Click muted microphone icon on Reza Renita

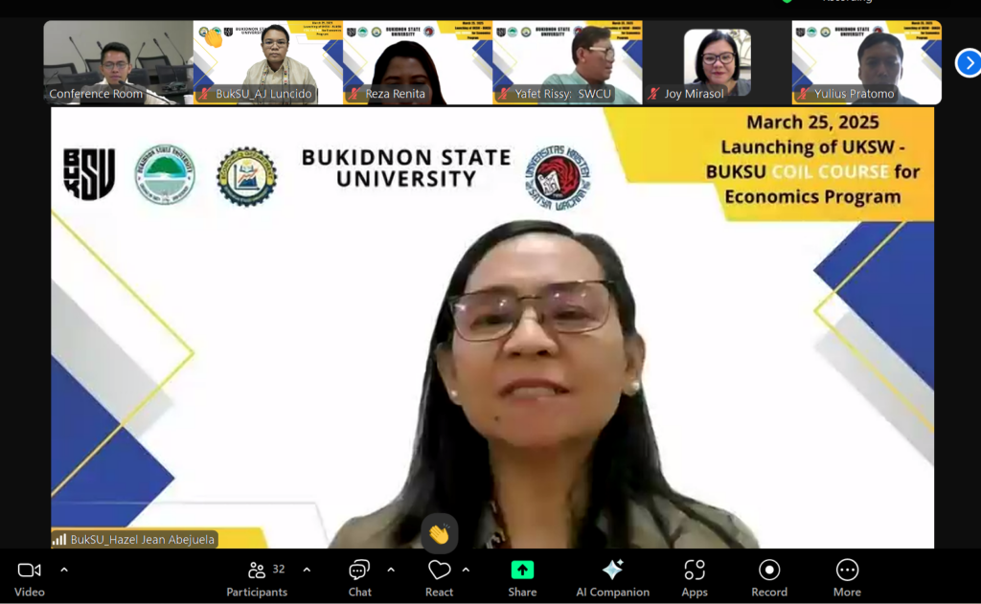(x=354, y=94)
